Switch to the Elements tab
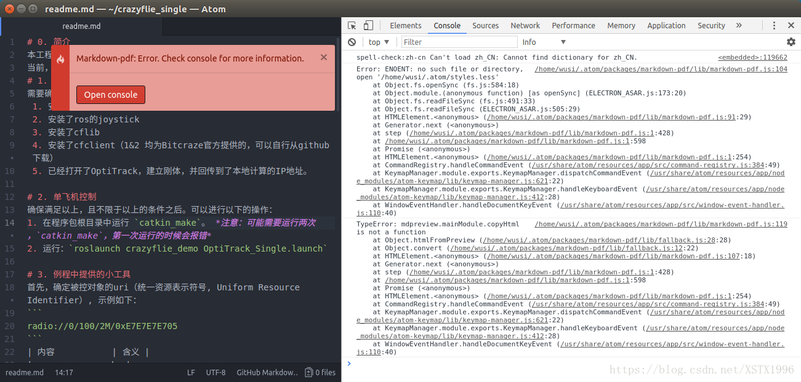The image size is (801, 382). 406,25
